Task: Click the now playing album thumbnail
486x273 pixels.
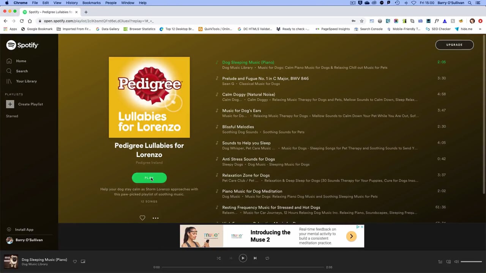Action: pos(11,261)
